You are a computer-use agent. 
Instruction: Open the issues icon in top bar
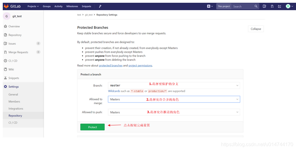click(264, 6)
